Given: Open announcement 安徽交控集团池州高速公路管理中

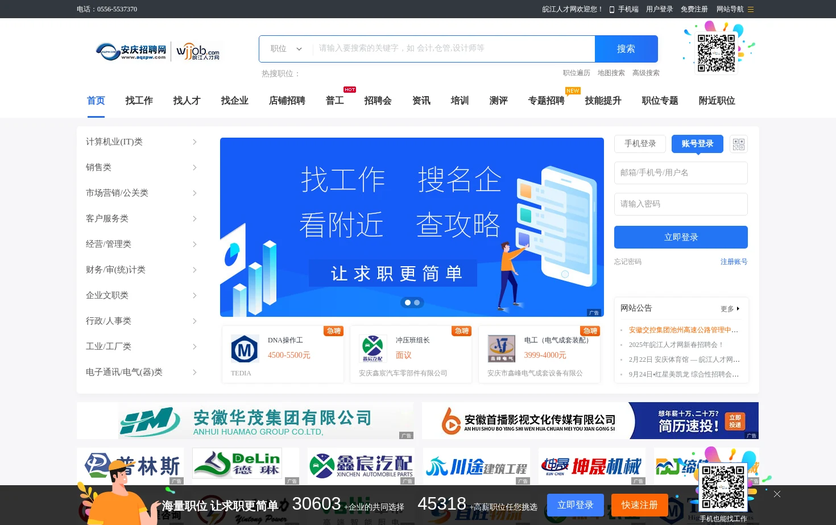Looking at the screenshot, I should click(684, 330).
